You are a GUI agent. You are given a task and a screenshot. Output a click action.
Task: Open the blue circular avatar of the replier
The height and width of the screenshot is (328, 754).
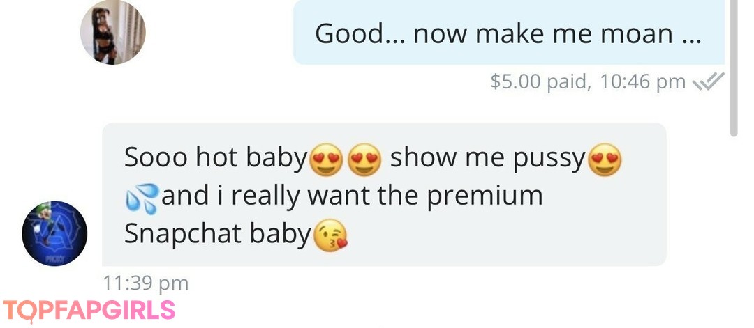[x=55, y=233]
